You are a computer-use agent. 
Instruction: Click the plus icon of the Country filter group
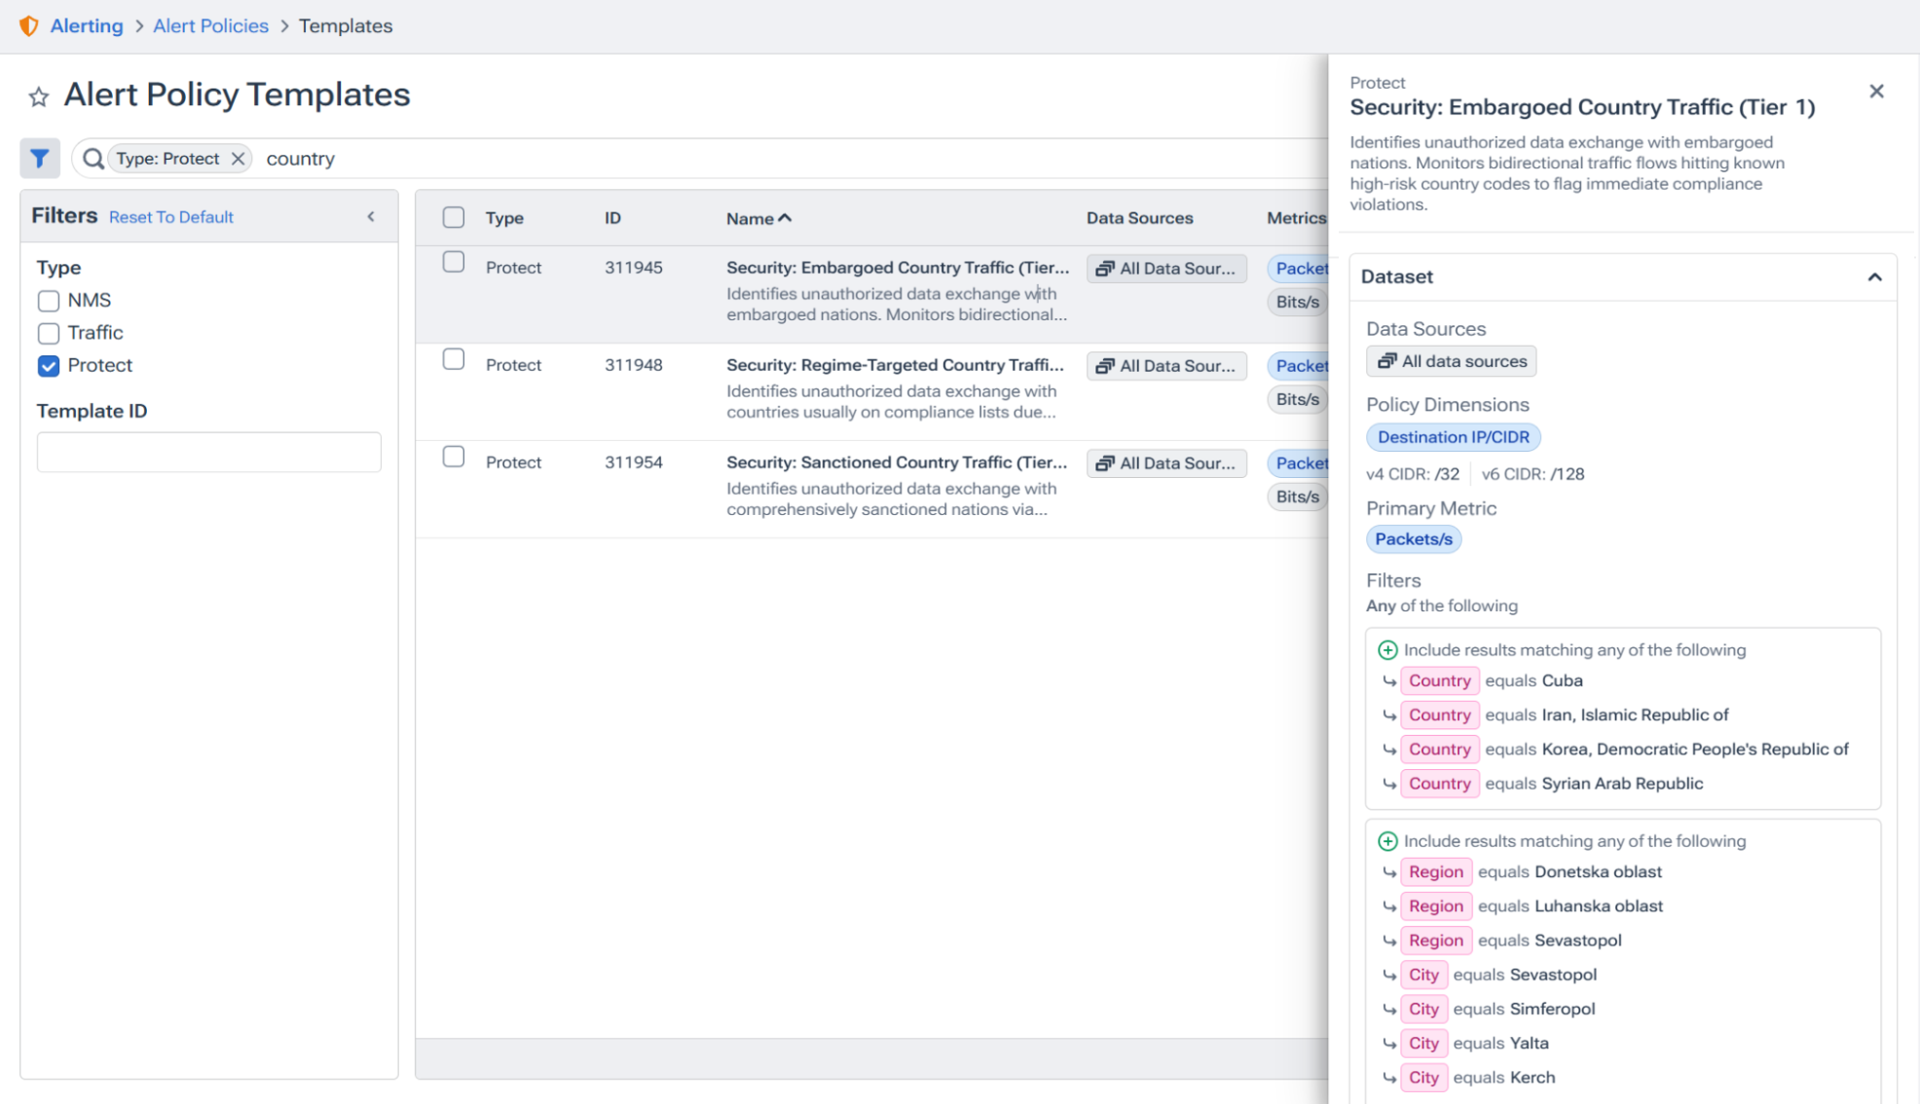(1387, 650)
